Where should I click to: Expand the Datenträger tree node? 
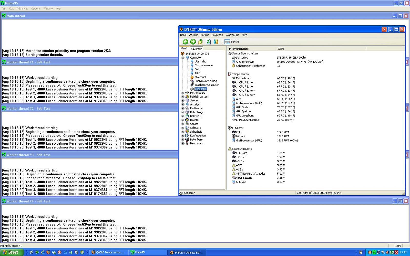183,112
